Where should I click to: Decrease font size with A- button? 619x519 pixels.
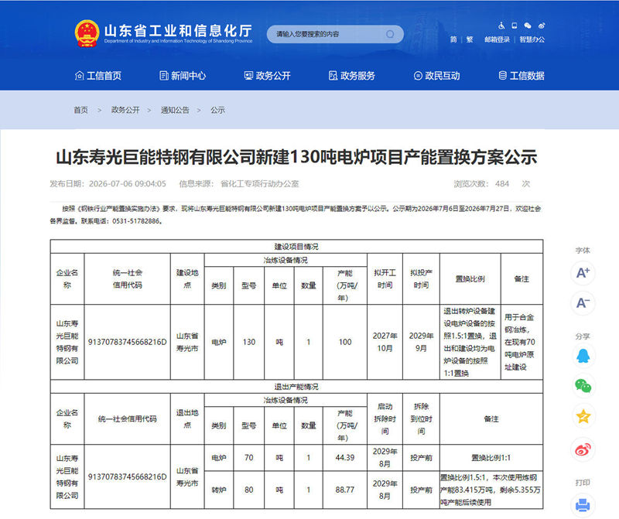pyautogui.click(x=583, y=302)
